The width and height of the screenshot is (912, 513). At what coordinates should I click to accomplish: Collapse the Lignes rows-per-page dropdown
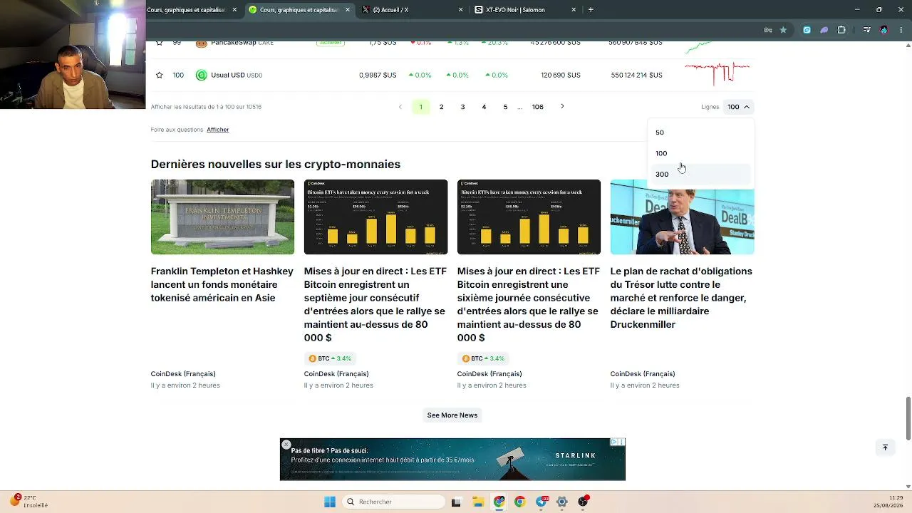pos(738,107)
